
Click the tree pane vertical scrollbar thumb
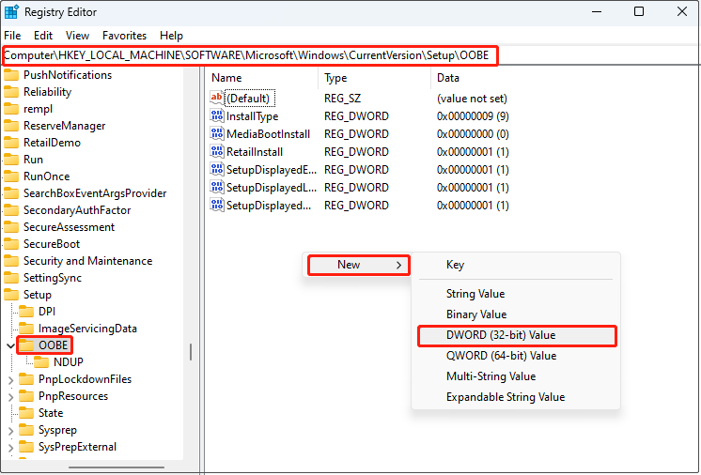pyautogui.click(x=191, y=352)
